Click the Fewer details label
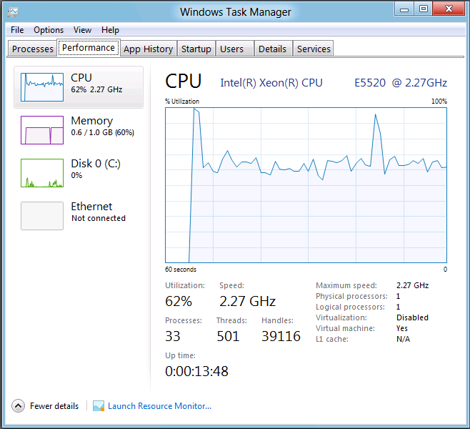Screen dimensions: 470x429 click(x=54, y=406)
